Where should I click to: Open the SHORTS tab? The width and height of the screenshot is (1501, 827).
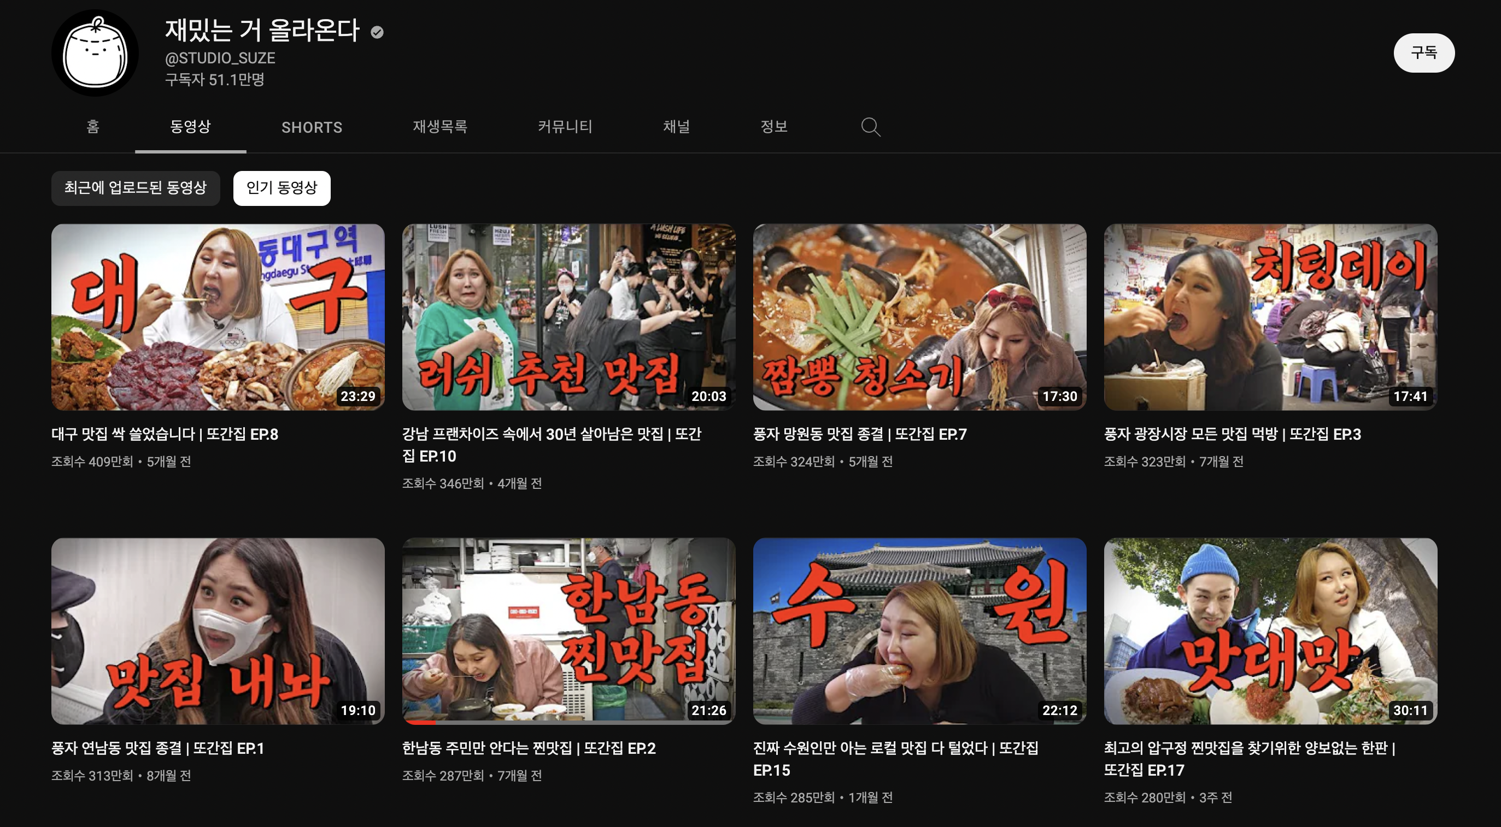(x=312, y=127)
